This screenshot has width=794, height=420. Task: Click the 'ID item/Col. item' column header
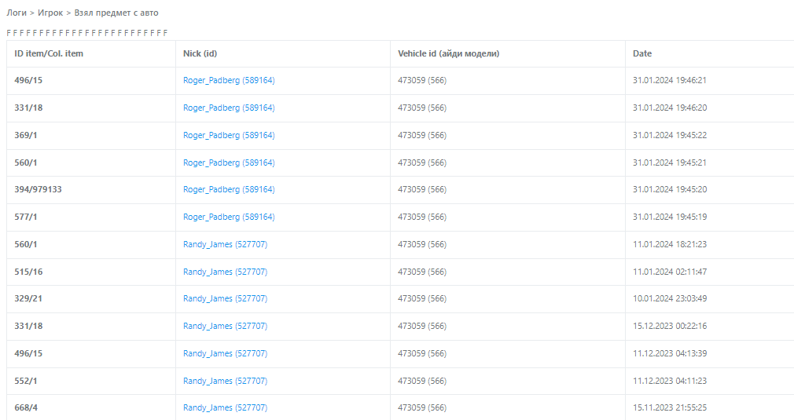(49, 53)
